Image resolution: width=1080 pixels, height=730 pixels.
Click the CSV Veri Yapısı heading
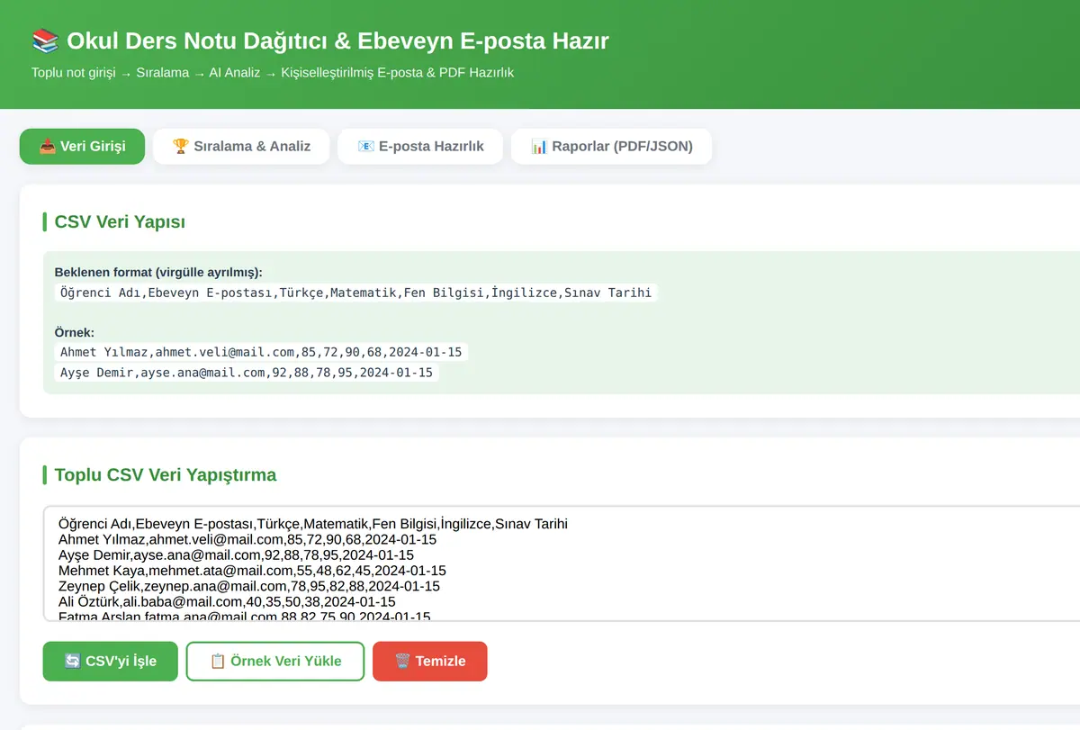[120, 222]
